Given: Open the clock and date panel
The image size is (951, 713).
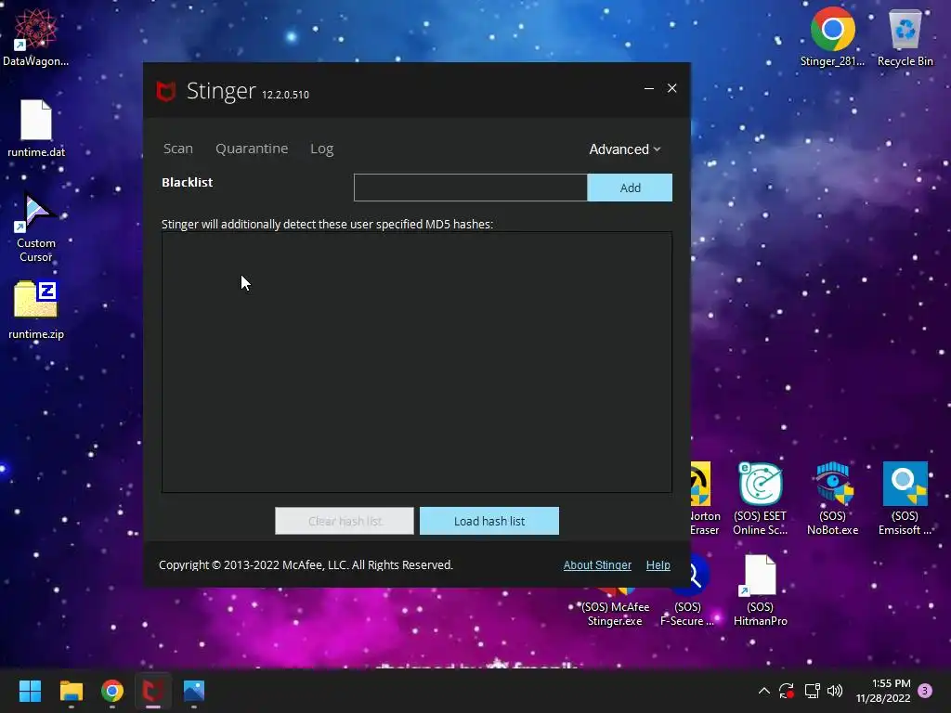Looking at the screenshot, I should [x=884, y=691].
